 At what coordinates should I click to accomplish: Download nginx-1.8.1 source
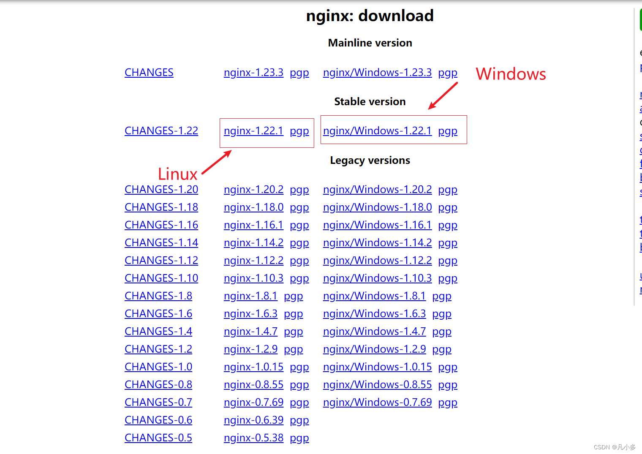(250, 296)
